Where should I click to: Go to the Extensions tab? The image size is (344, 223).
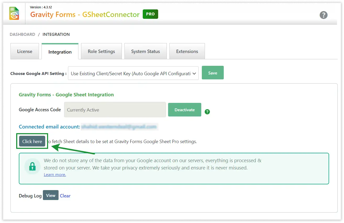[187, 51]
